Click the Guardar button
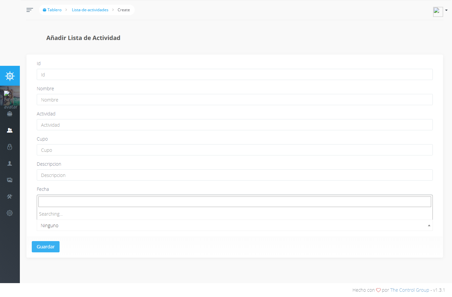Image resolution: width=452 pixels, height=297 pixels. pos(46,247)
